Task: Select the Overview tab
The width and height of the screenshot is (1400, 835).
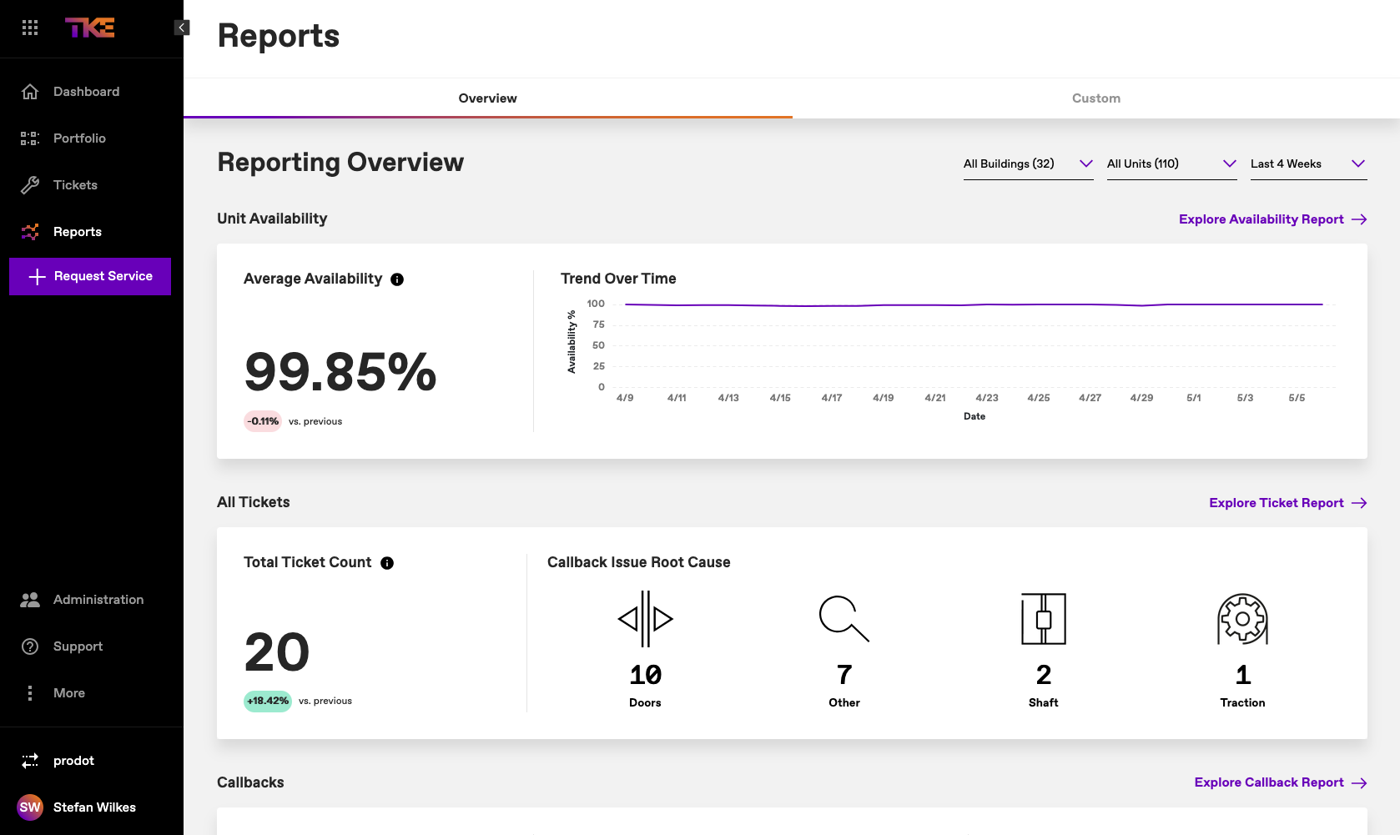Action: tap(487, 98)
